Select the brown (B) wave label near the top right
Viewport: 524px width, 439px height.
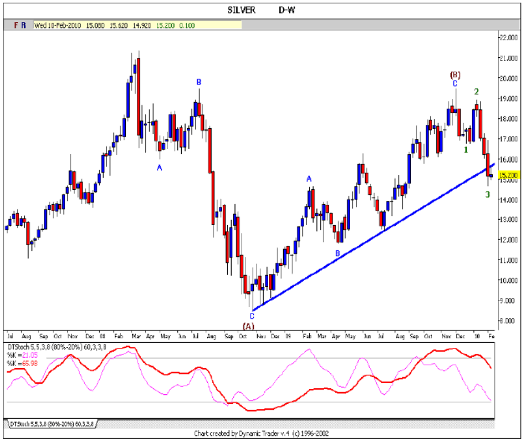coord(455,75)
